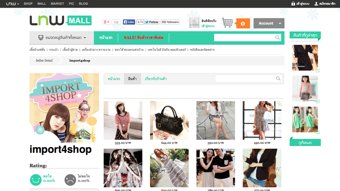Click the Google +1 button
Image resolution: width=340 pixels, height=191 pixels.
[106, 22]
